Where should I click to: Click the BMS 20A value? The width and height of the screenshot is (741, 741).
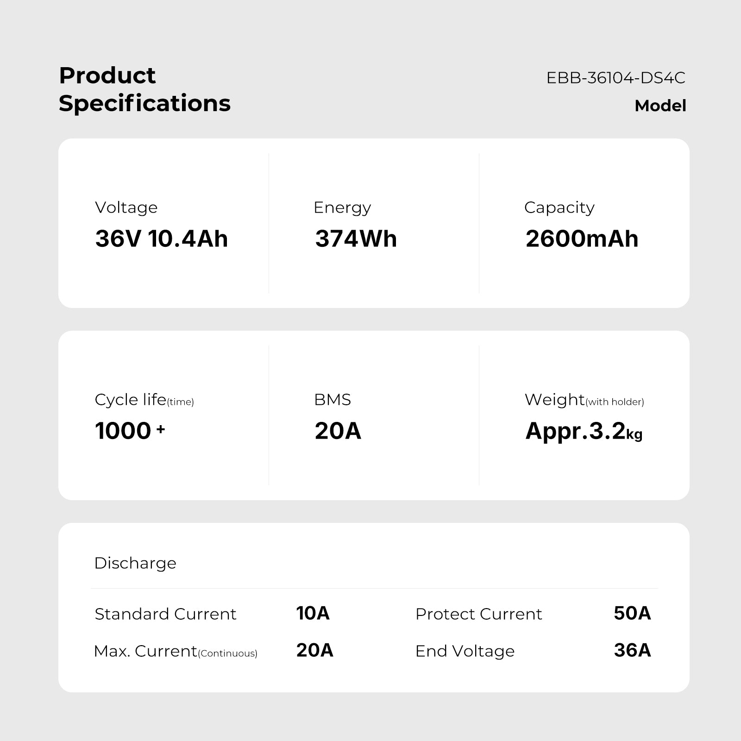(338, 431)
